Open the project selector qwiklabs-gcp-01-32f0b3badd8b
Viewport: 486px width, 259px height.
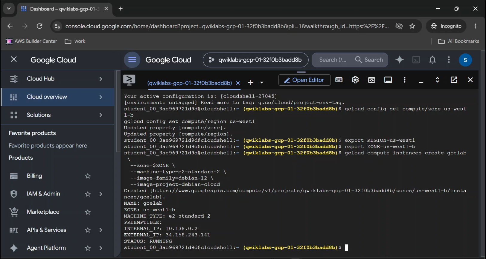tap(256, 60)
